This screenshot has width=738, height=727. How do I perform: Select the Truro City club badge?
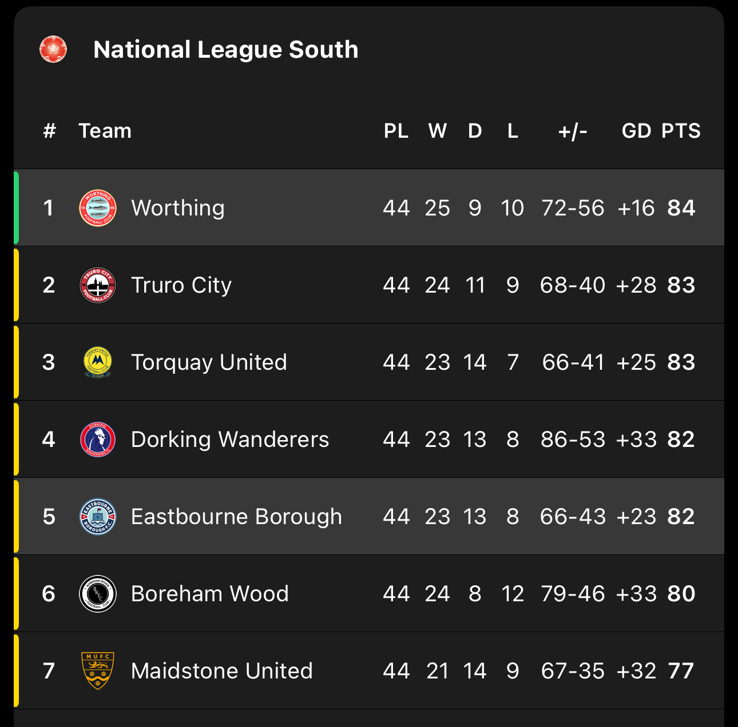(x=98, y=285)
